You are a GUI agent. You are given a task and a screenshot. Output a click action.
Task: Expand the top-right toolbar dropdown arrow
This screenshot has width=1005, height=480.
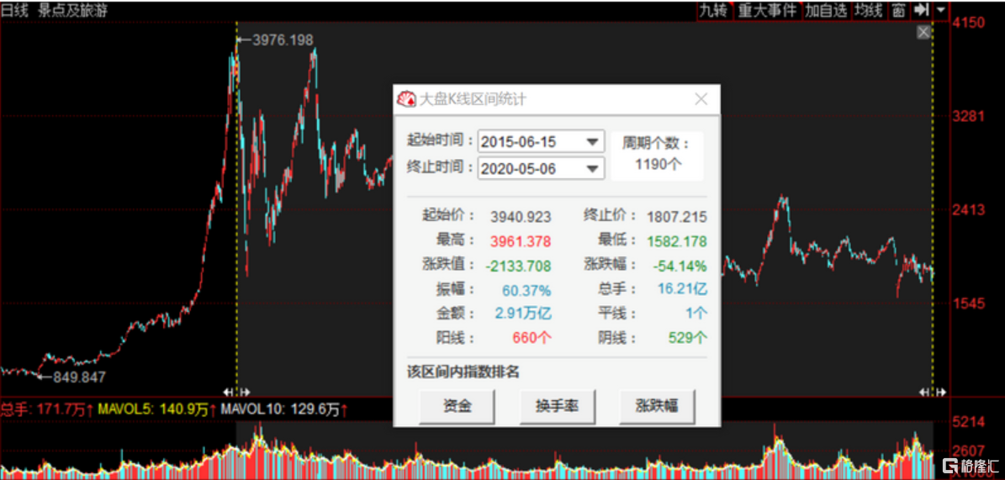pyautogui.click(x=940, y=10)
